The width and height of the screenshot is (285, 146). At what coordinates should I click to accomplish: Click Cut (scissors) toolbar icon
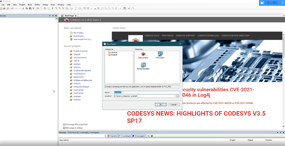pyautogui.click(x=23, y=8)
